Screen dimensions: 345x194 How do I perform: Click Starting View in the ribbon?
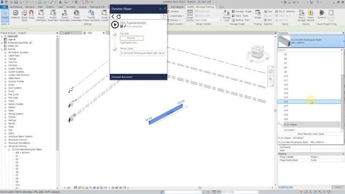point(241,20)
